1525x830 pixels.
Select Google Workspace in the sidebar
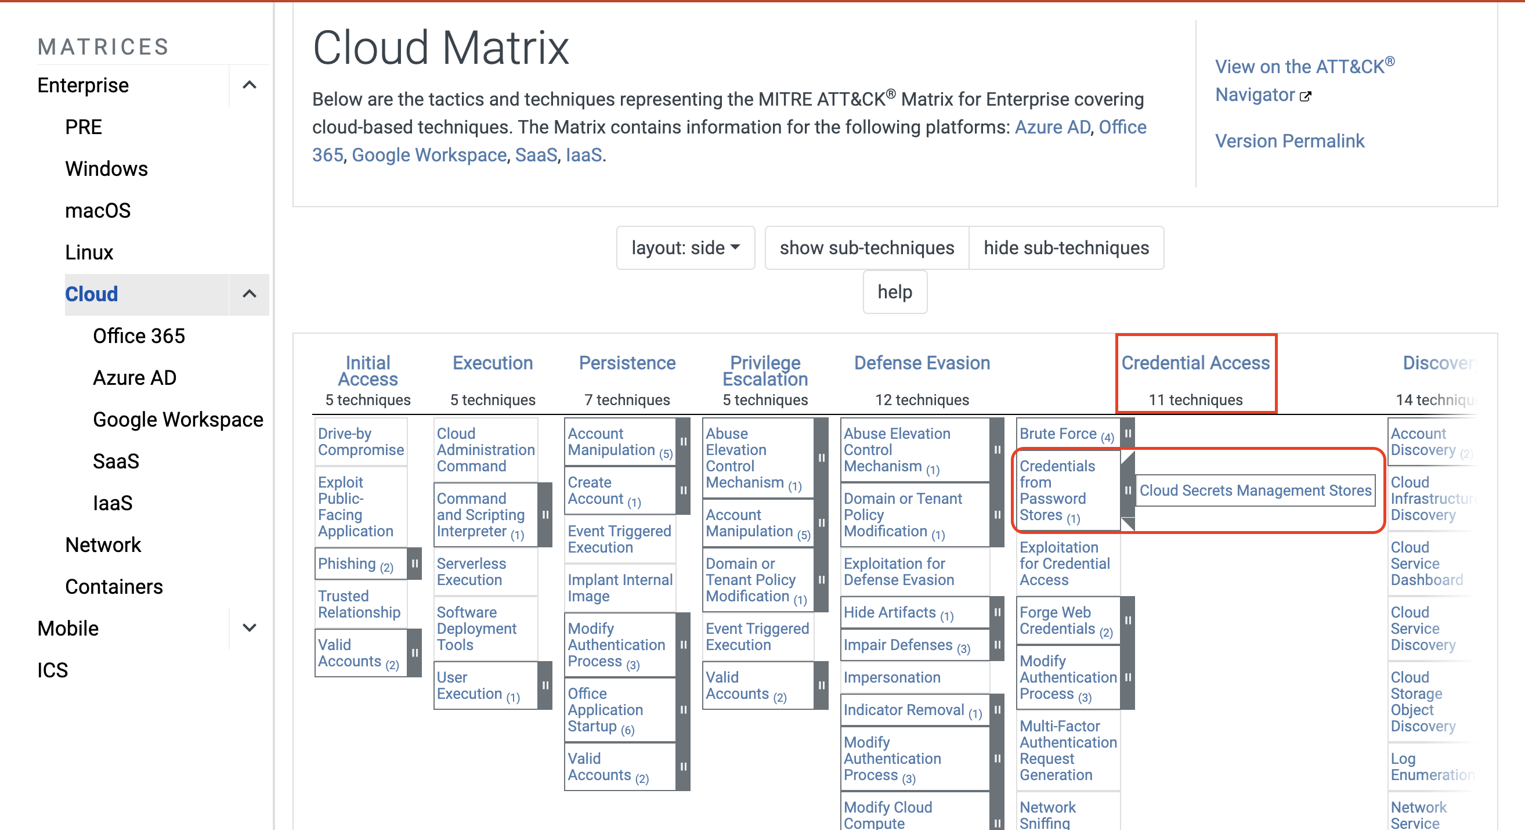178,419
